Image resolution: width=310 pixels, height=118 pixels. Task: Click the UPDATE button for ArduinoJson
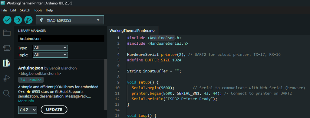tap(54, 110)
